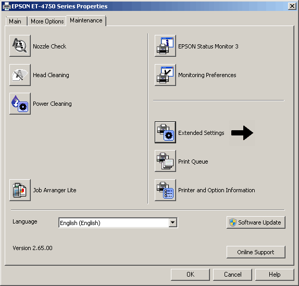Image resolution: width=299 pixels, height=286 pixels.
Task: Run the Nozzle Check utility icon
Action: coord(20,46)
